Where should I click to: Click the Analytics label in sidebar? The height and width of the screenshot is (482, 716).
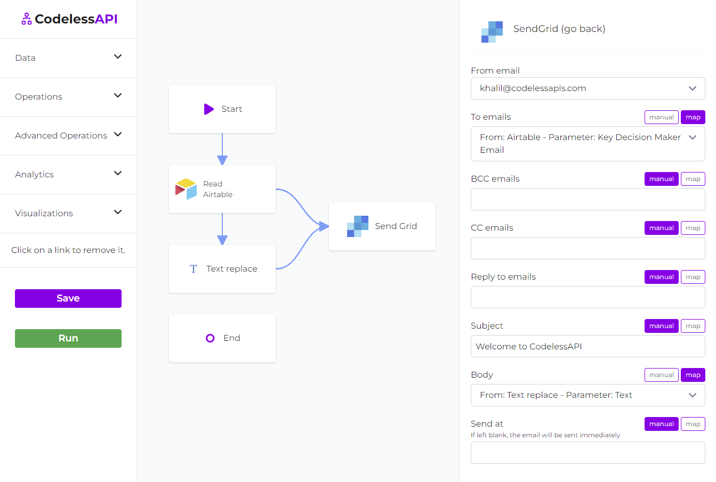(34, 174)
